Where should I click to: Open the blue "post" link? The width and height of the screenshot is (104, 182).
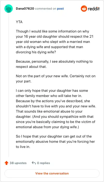point(60,9)
